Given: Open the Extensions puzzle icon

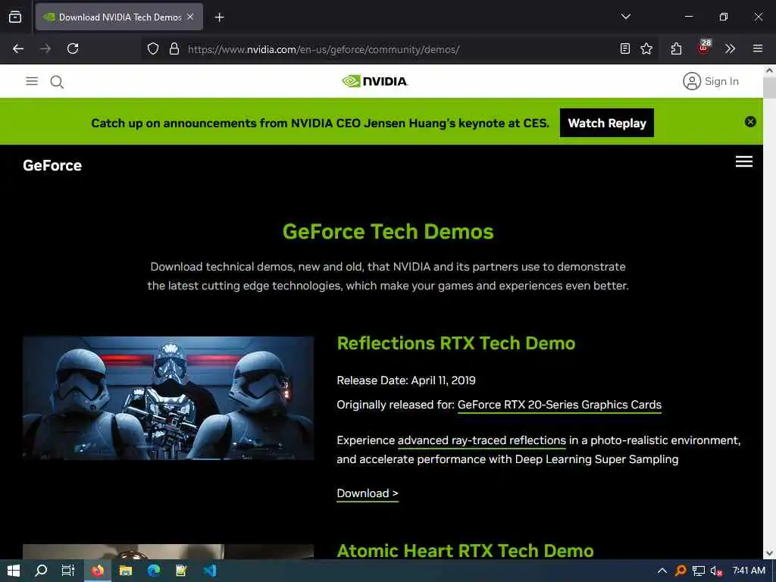Looking at the screenshot, I should point(676,48).
